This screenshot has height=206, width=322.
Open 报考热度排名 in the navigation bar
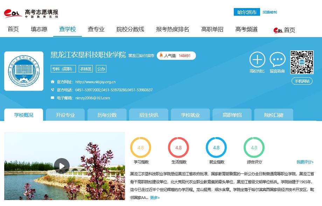point(173,29)
